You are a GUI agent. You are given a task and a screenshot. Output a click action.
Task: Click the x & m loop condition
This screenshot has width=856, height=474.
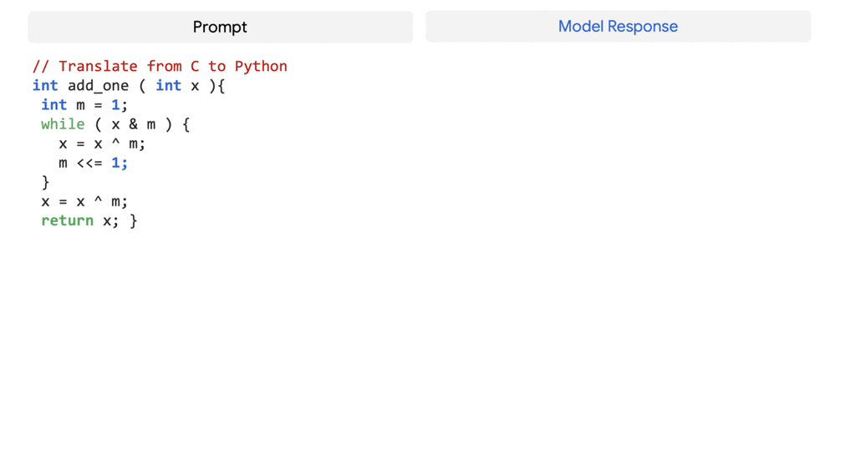click(x=133, y=124)
